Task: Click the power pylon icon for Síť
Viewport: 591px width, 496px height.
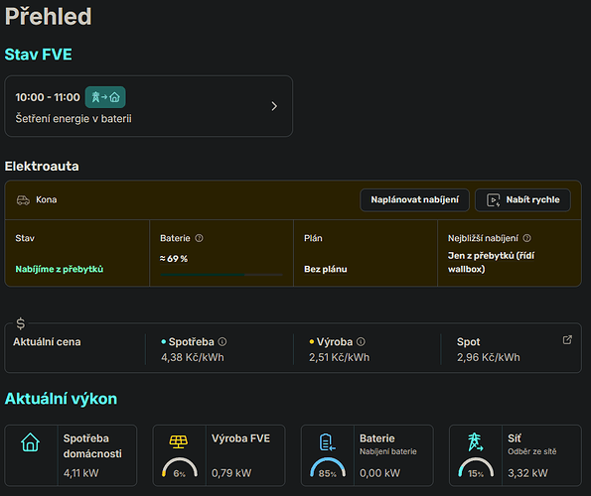Action: pyautogui.click(x=475, y=442)
